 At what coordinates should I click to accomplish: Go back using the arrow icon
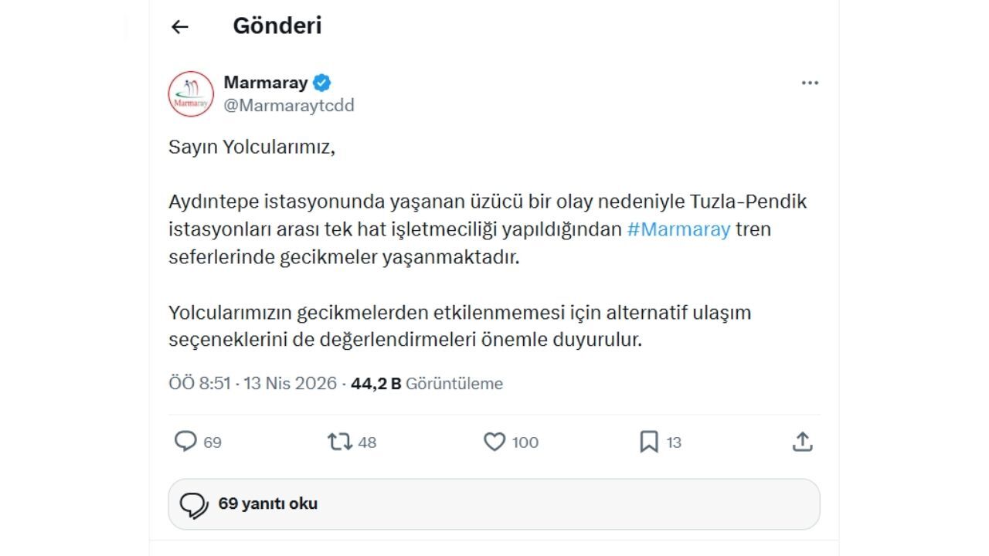click(x=179, y=25)
